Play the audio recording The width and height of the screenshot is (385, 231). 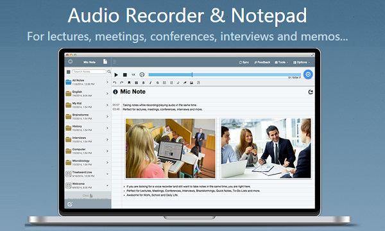click(116, 74)
